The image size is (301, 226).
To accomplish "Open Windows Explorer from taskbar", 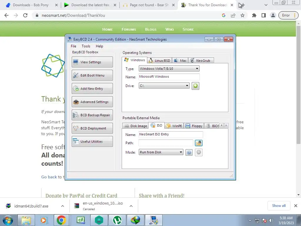I will tap(26, 220).
